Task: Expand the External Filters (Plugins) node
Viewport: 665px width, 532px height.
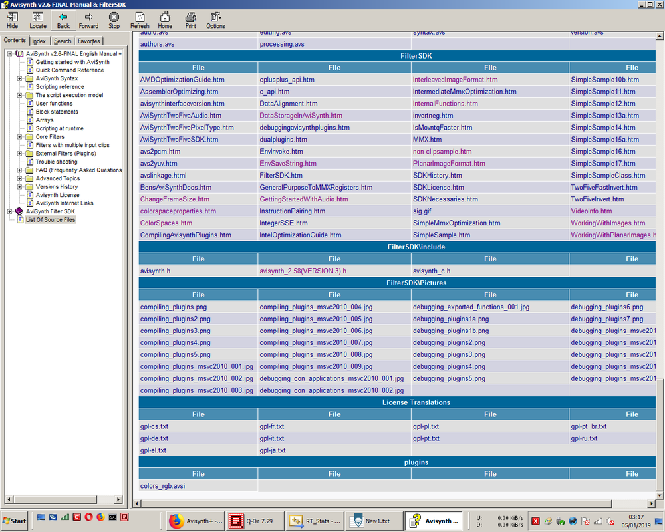Action: pos(19,153)
